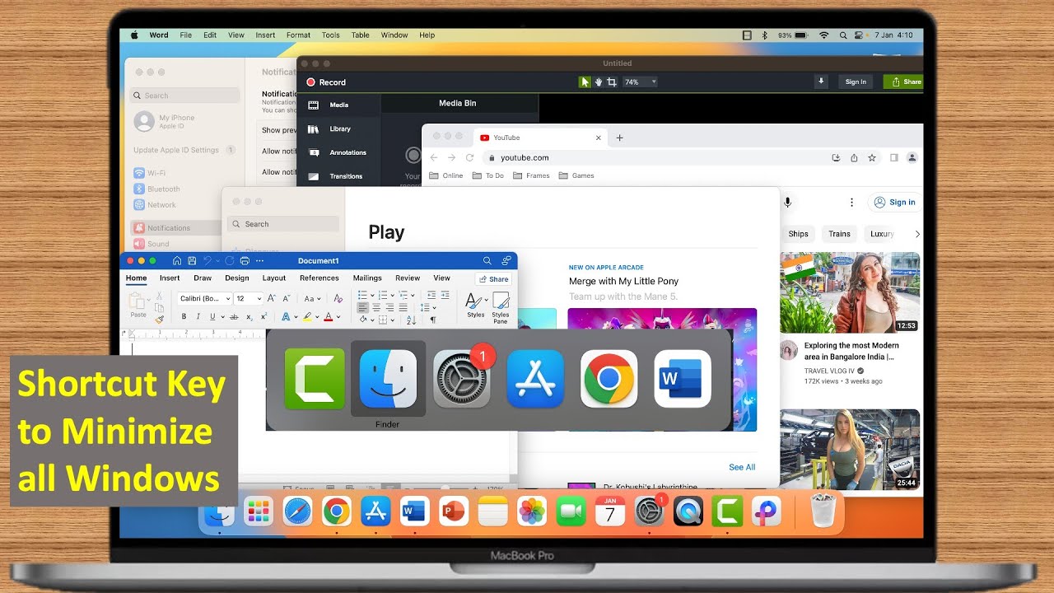The width and height of the screenshot is (1054, 593).
Task: Apply yellow text highlight color
Action: 306,317
